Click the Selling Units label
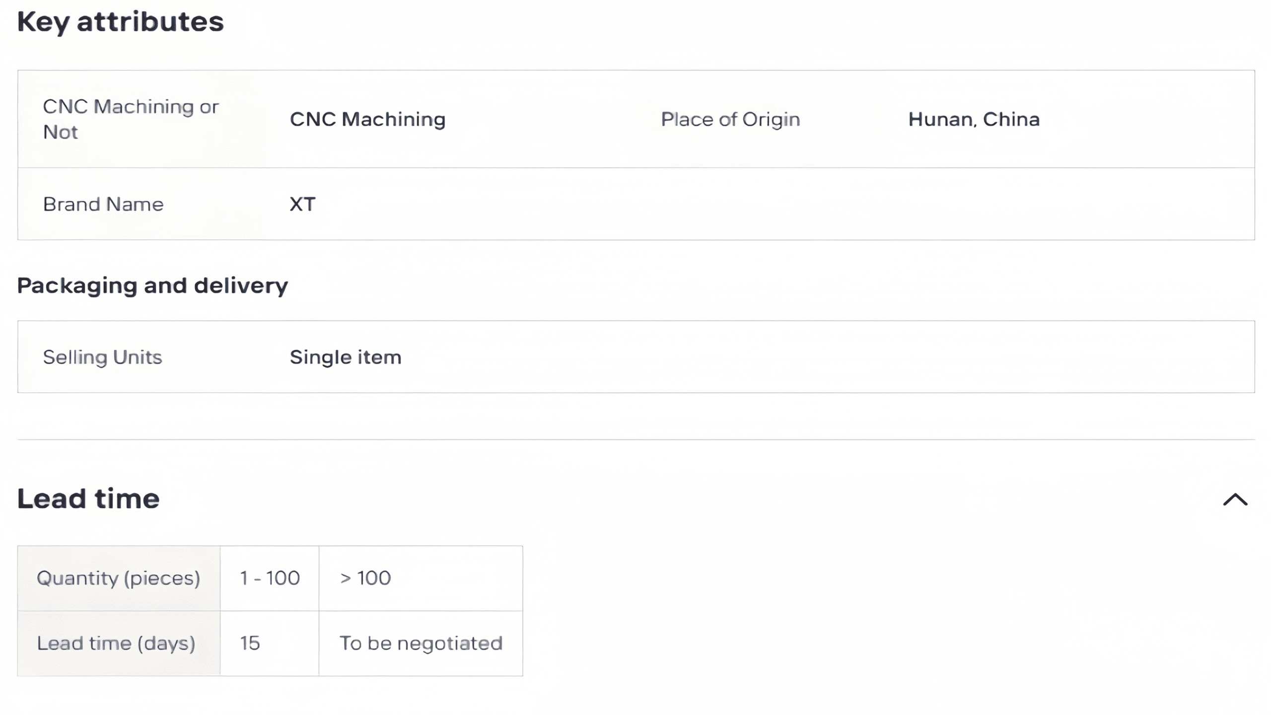Image resolution: width=1271 pixels, height=715 pixels. [102, 357]
